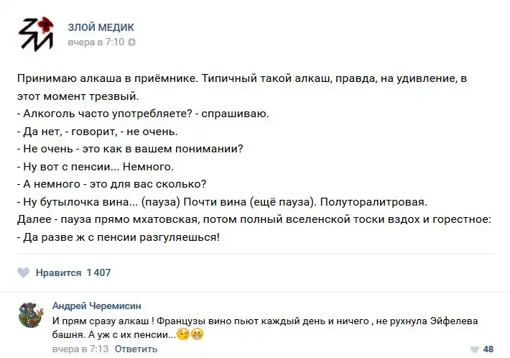The image size is (510, 358).
Task: Like the post using the heart icon
Action: 23,272
